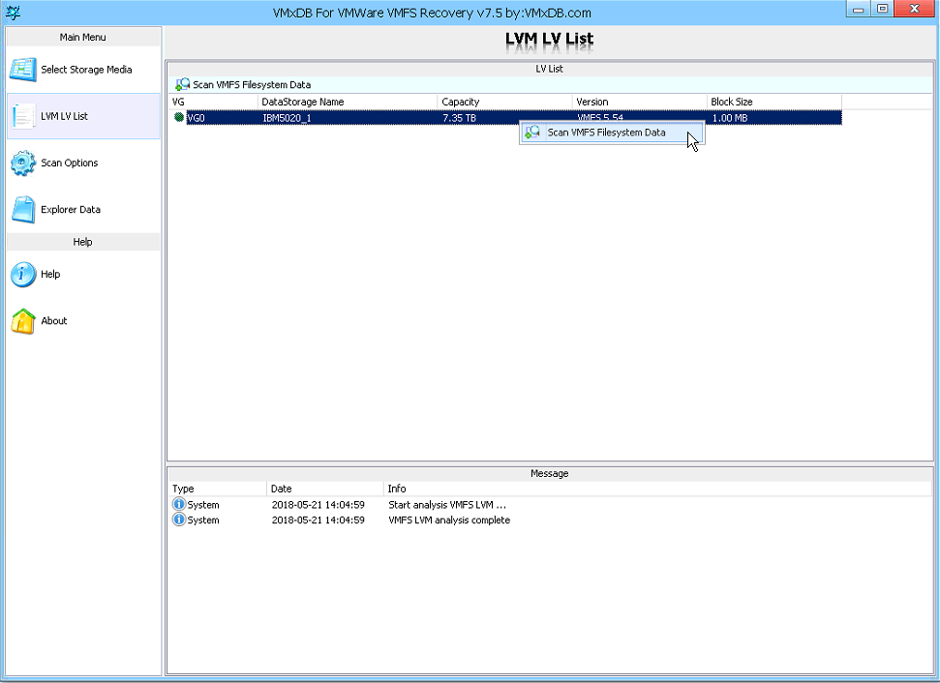The width and height of the screenshot is (940, 683).
Task: Open Scan Options label
Action: tap(69, 163)
